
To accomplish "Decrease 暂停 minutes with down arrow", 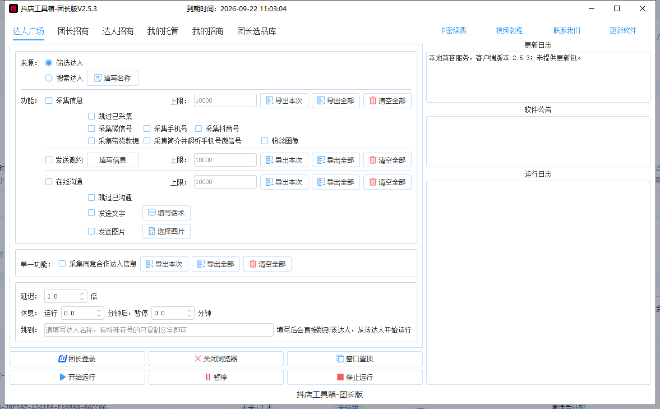I will pyautogui.click(x=190, y=315).
